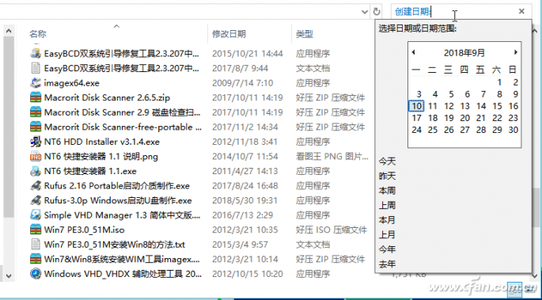Click the Win7 PE3.0_51M txt file icon
Viewport: 542px width, 300px height.
36,245
